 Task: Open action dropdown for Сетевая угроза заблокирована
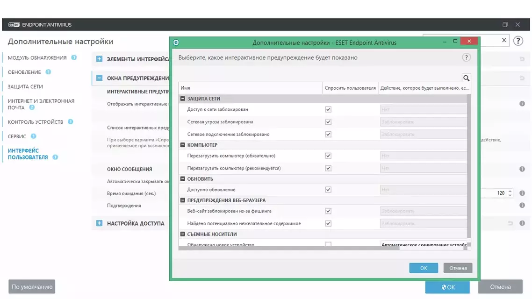click(423, 121)
